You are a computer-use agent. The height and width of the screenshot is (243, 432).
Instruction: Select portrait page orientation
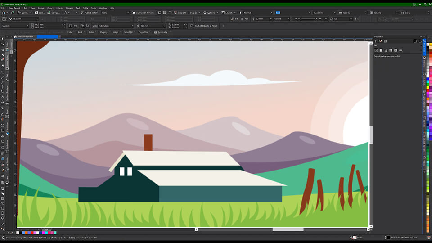(x=70, y=26)
